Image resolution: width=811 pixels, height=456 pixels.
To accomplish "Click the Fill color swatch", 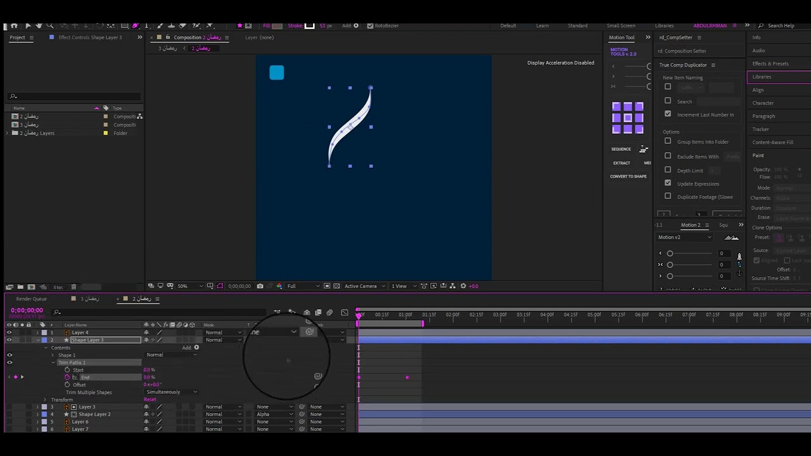I will point(277,26).
